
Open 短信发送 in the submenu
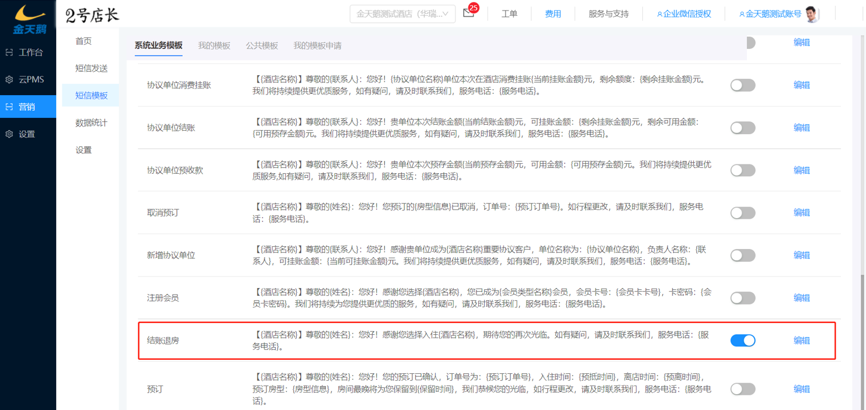click(91, 68)
